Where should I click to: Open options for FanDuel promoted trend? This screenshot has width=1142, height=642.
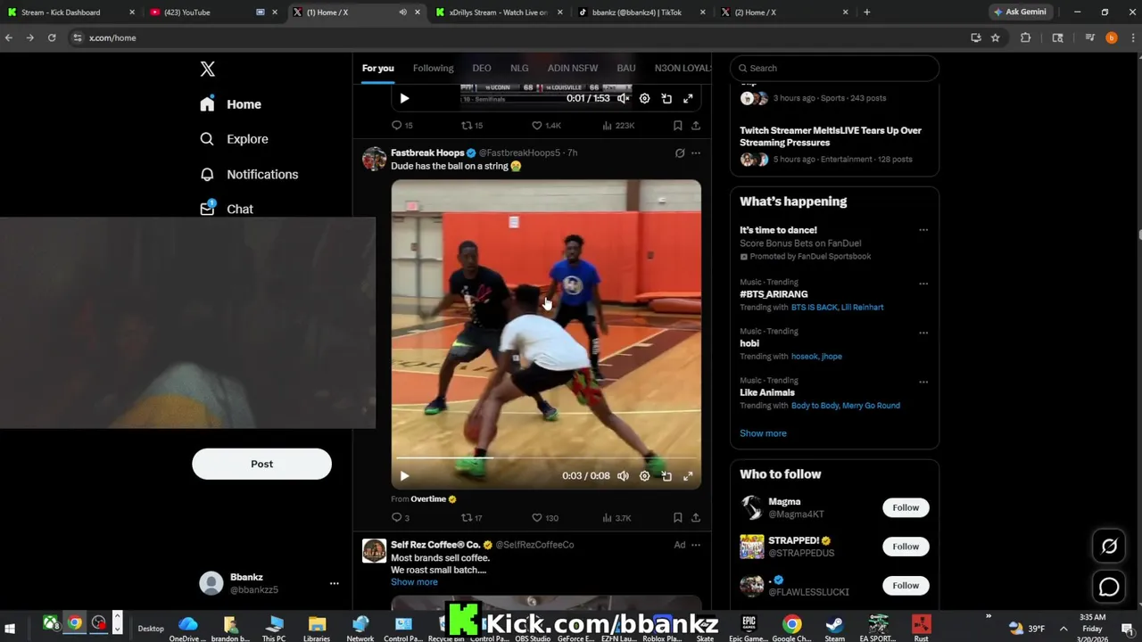tap(923, 230)
